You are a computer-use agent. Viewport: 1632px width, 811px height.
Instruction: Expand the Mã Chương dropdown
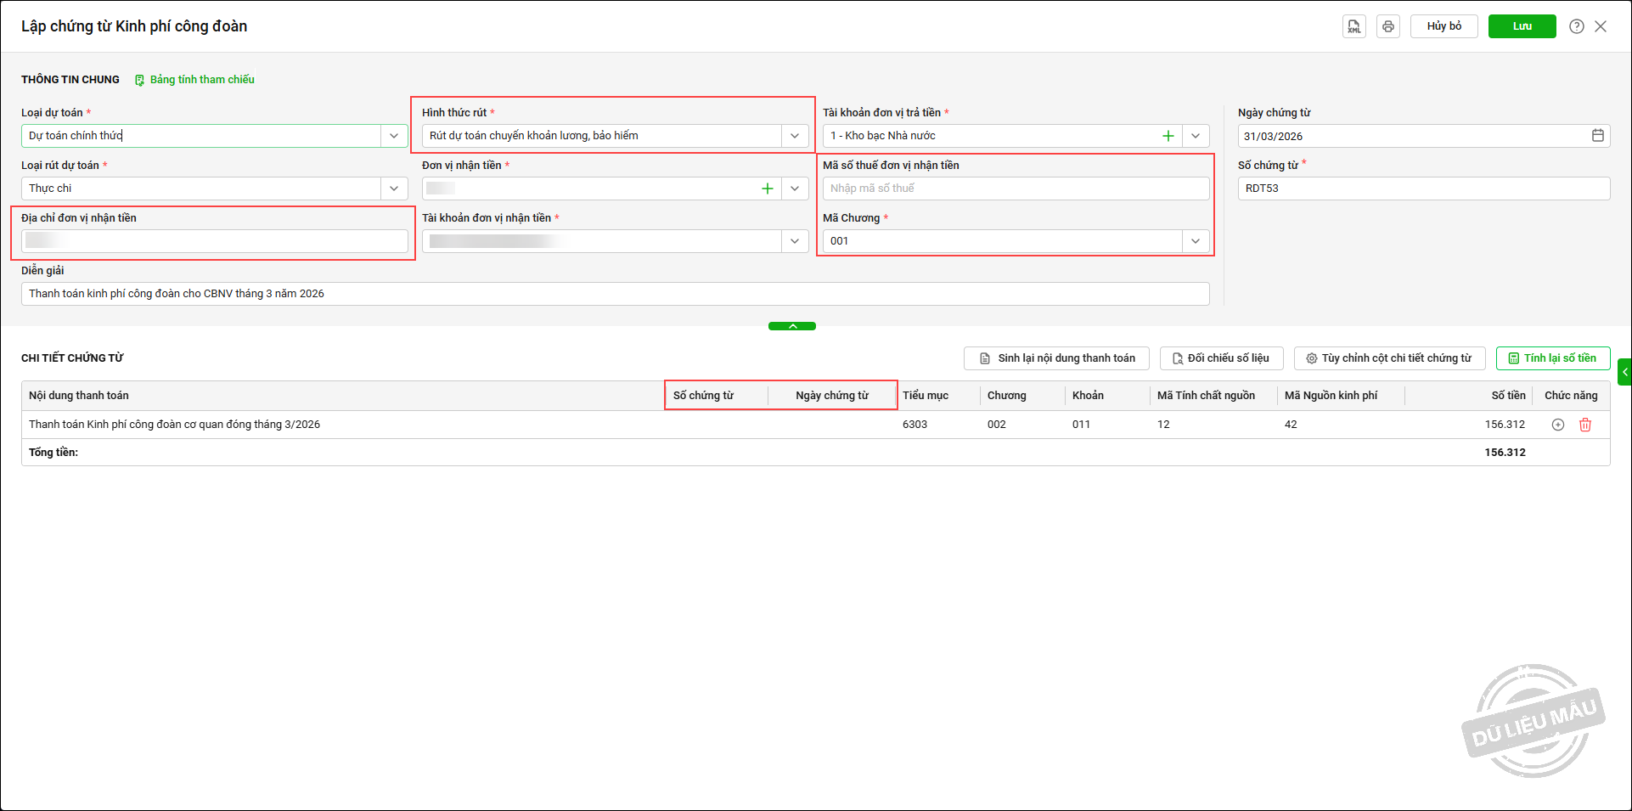coord(1196,241)
